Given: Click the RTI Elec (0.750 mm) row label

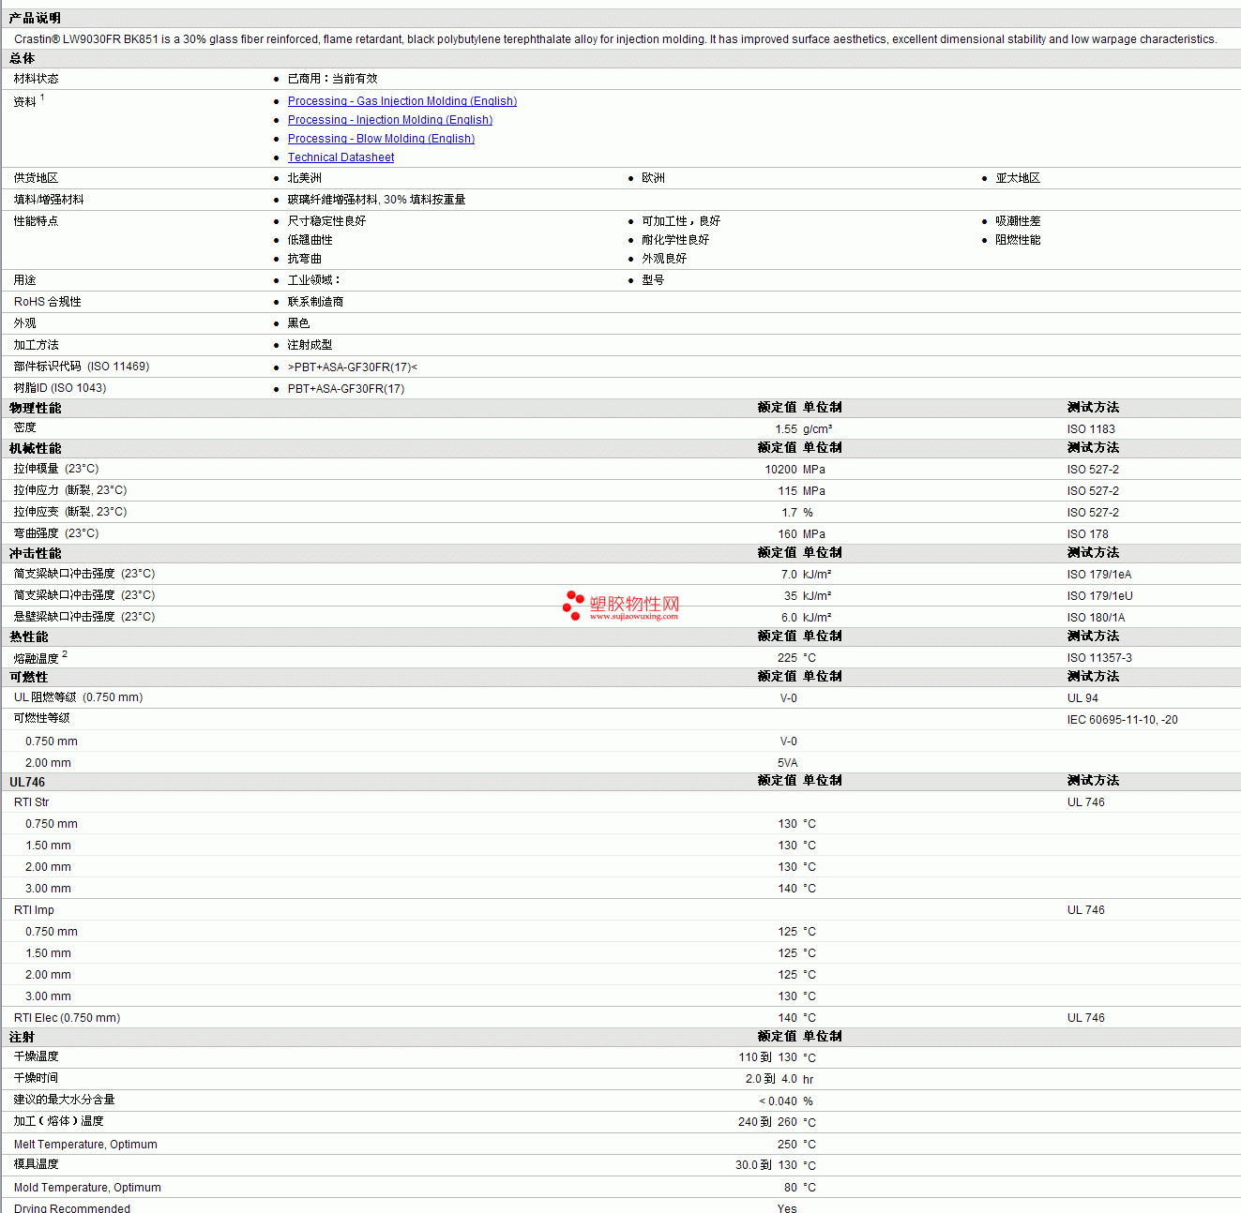Looking at the screenshot, I should pos(68,1018).
